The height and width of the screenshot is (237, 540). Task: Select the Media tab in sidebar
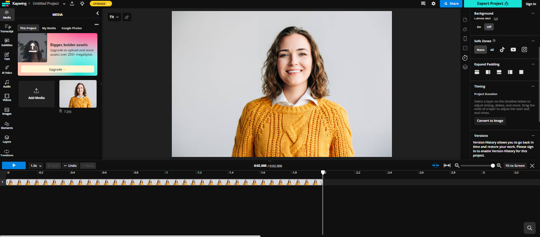(7, 15)
